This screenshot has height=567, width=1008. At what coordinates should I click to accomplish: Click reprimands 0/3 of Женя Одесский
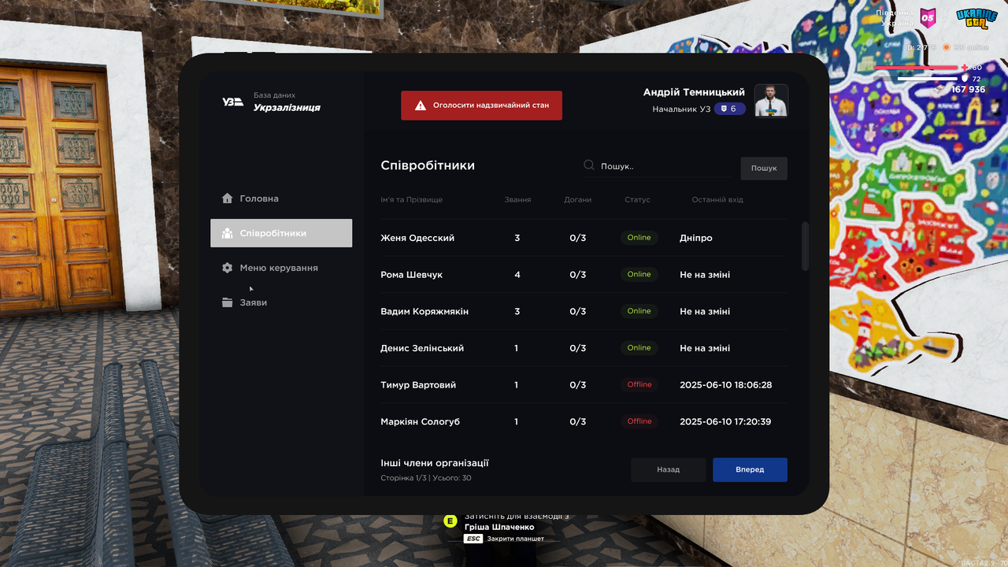point(578,238)
